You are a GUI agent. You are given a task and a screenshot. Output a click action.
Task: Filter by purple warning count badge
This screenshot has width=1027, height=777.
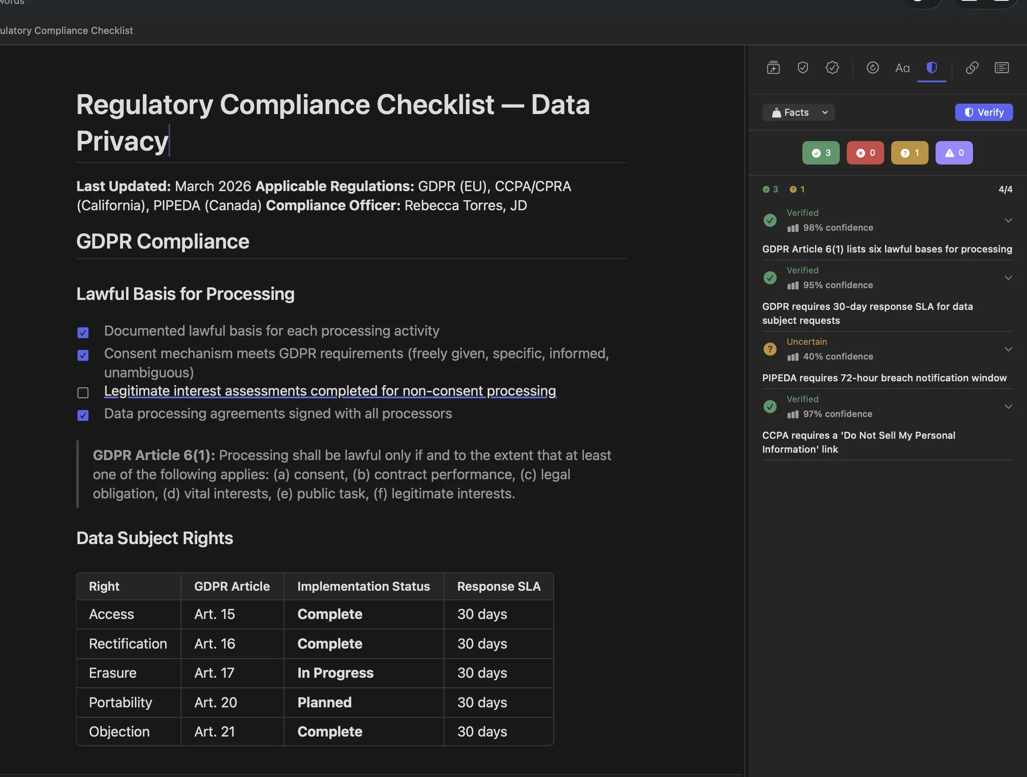[954, 153]
